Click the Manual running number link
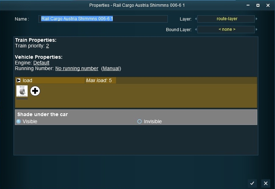Viewport: 275px width, 189px height. click(111, 68)
